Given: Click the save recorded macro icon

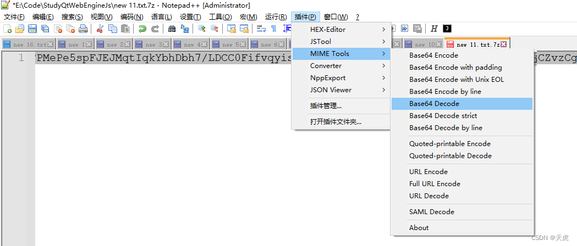Looking at the screenshot, I should 417,29.
